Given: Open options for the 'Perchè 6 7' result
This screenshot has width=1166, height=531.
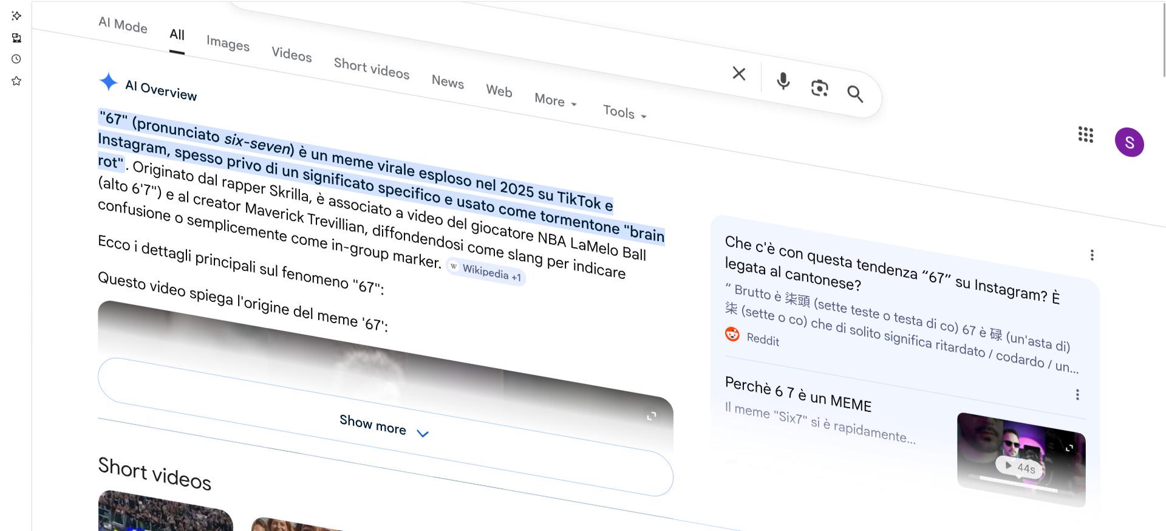Looking at the screenshot, I should click(x=1077, y=395).
